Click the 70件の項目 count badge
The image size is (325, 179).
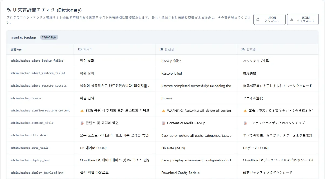[x=49, y=37]
